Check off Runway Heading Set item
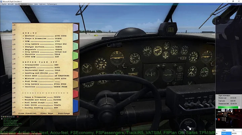Screen dimensions: 242x135 [40, 108]
